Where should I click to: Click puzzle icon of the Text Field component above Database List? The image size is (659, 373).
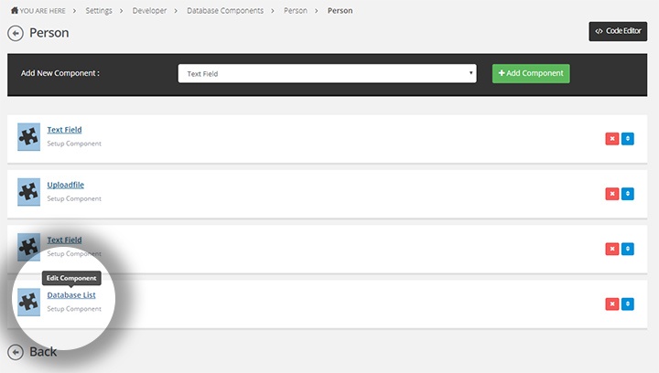[28, 247]
